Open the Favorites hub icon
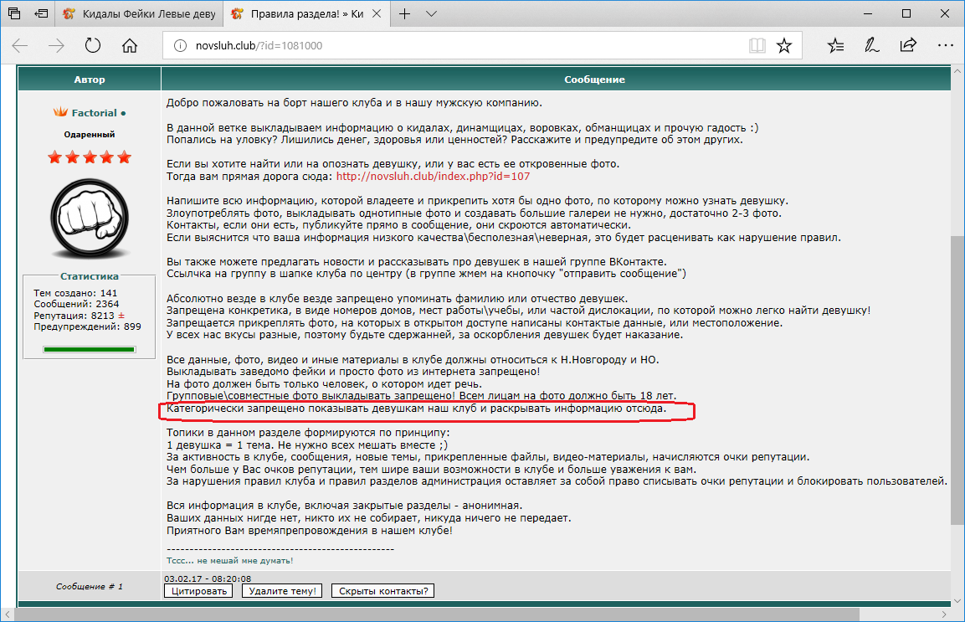The width and height of the screenshot is (965, 622). click(x=836, y=46)
